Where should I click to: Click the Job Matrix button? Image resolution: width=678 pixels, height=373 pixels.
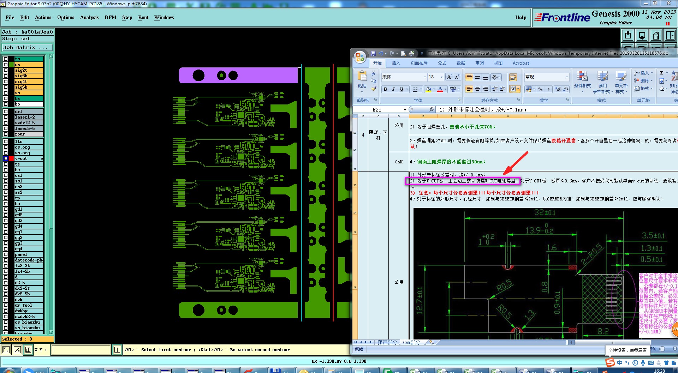[28, 47]
